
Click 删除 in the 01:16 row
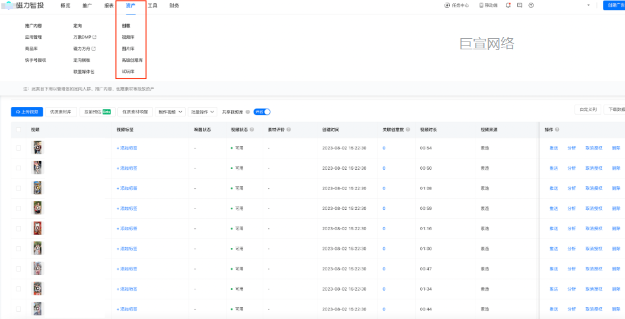pyautogui.click(x=616, y=229)
